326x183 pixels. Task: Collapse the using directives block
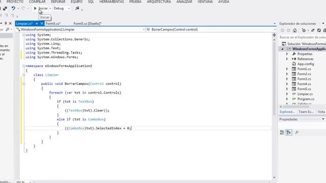pyautogui.click(x=23, y=35)
